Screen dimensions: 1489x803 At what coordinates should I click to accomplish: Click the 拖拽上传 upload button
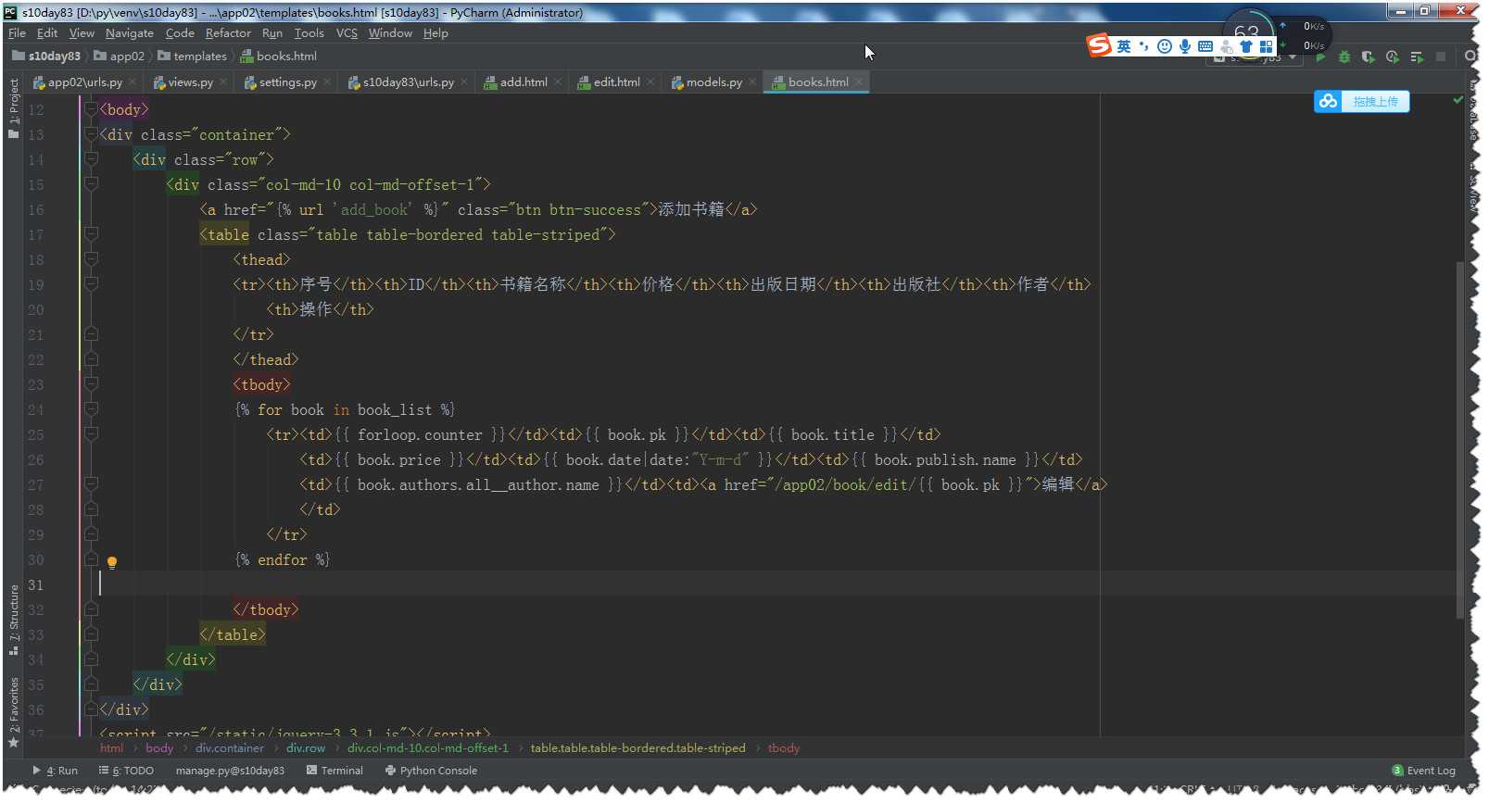click(1376, 102)
